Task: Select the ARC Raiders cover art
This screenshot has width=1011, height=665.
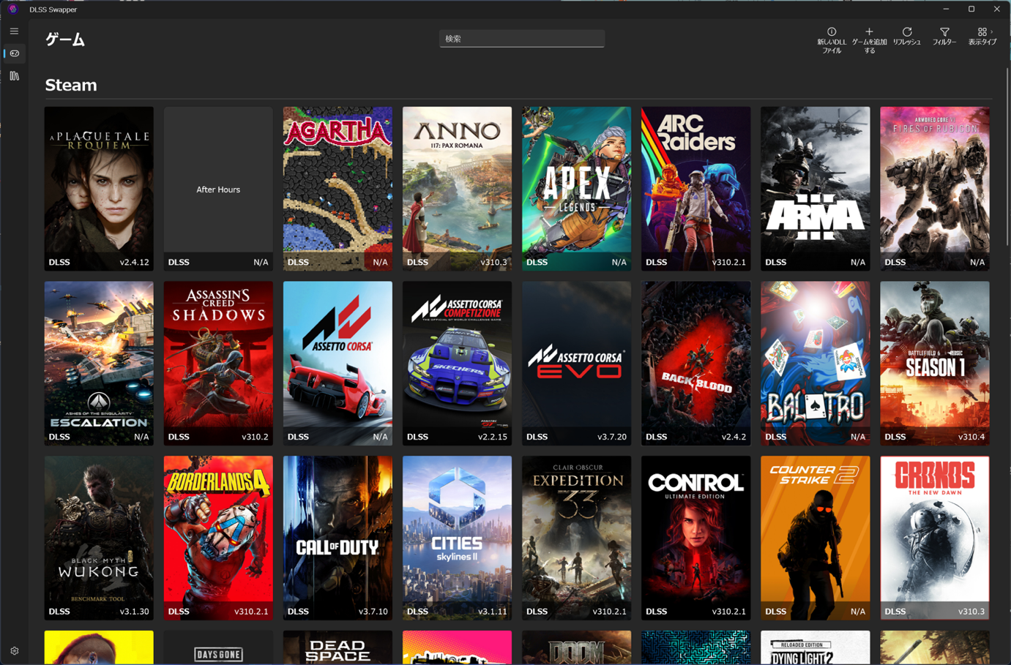Action: pyautogui.click(x=695, y=189)
